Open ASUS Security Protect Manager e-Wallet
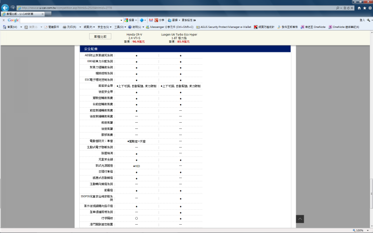This screenshot has width=373, height=233. [224, 27]
